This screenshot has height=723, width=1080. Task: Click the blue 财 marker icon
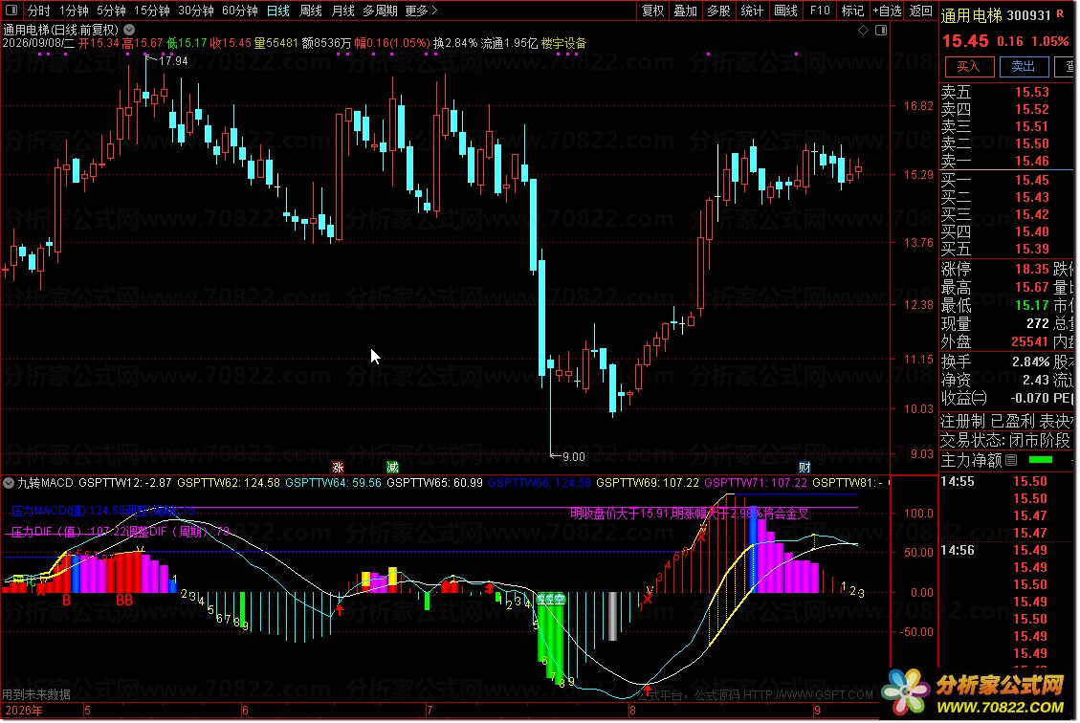tap(804, 468)
